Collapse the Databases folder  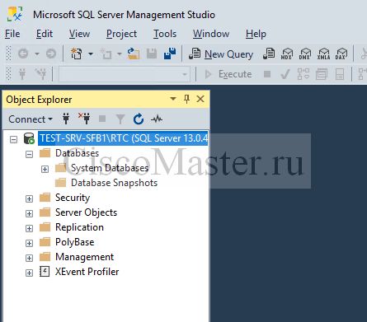[x=29, y=154]
